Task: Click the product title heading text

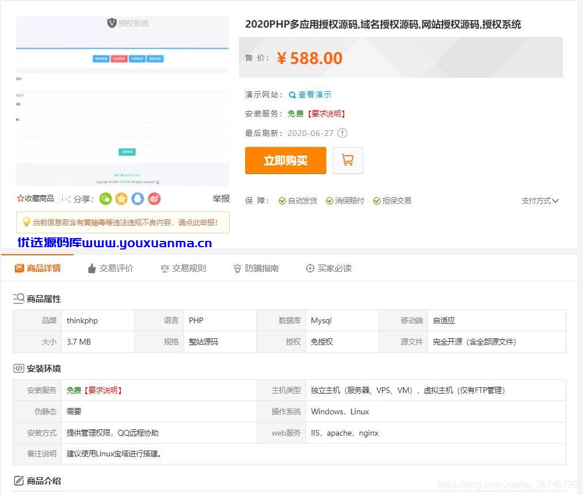Action: (383, 25)
